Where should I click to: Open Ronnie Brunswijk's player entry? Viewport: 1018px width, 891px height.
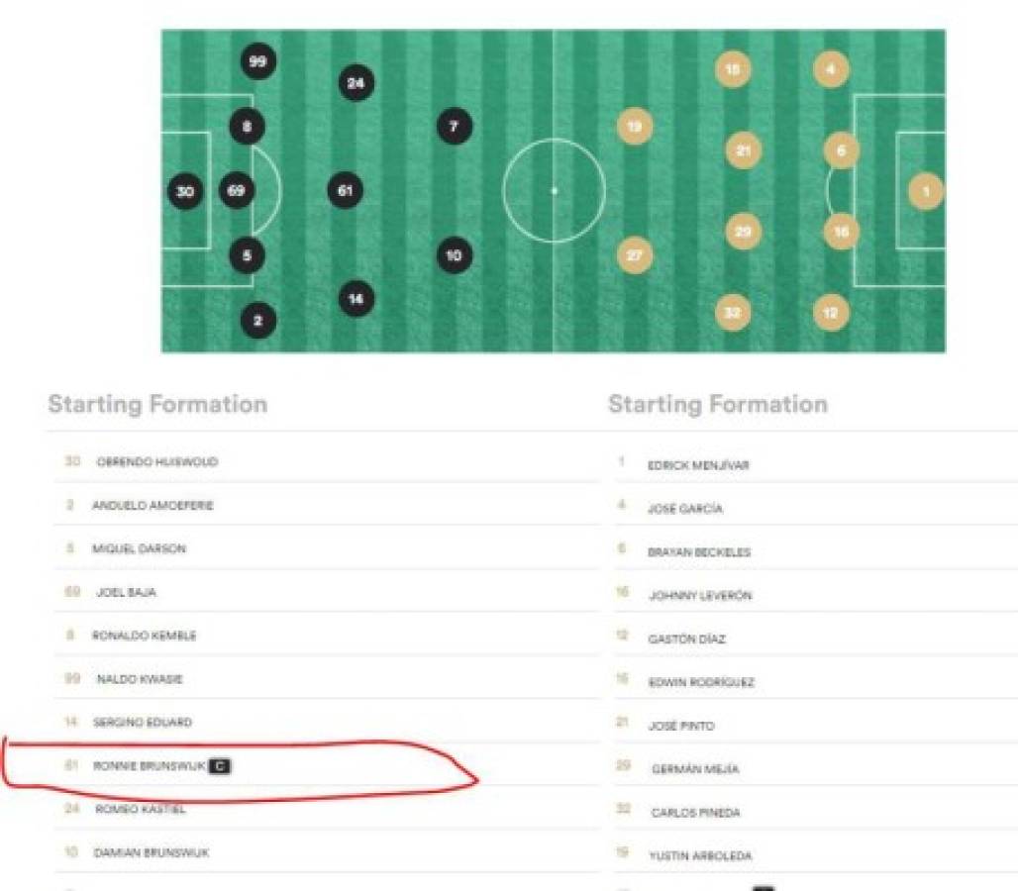point(149,766)
